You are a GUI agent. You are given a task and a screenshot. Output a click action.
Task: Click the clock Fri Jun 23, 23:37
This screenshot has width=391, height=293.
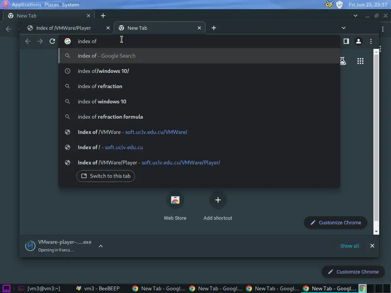(x=368, y=5)
